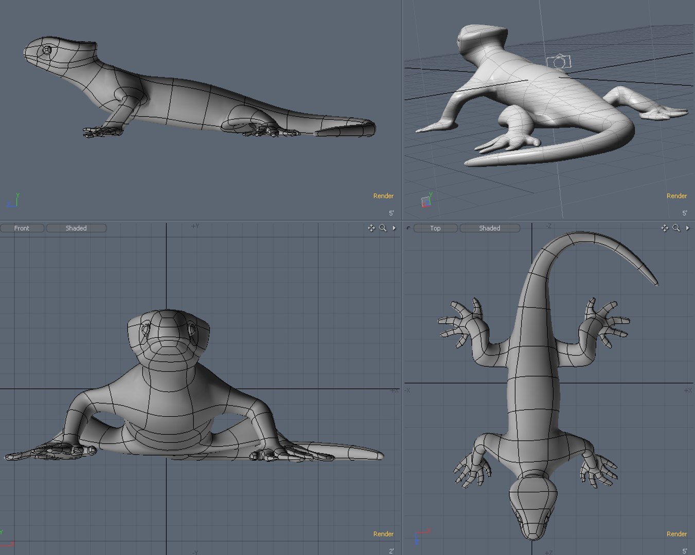The image size is (695, 555).
Task: Toggle the small dot handle beside Top
Action: (408, 228)
